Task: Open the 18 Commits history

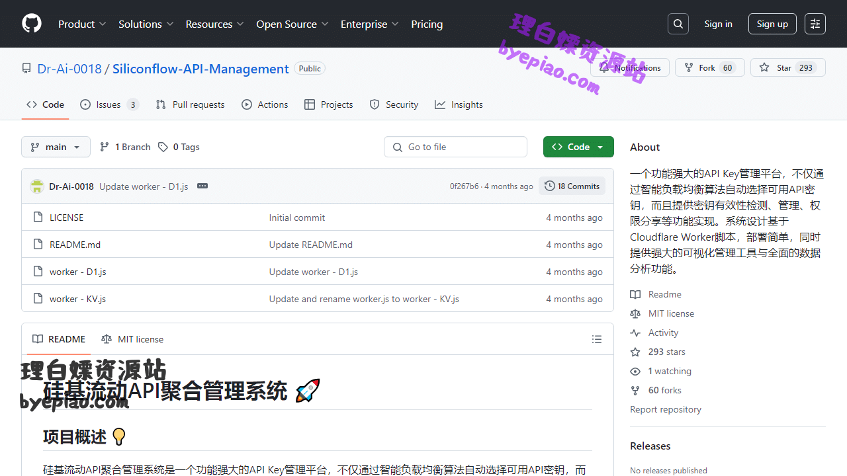Action: click(x=572, y=186)
